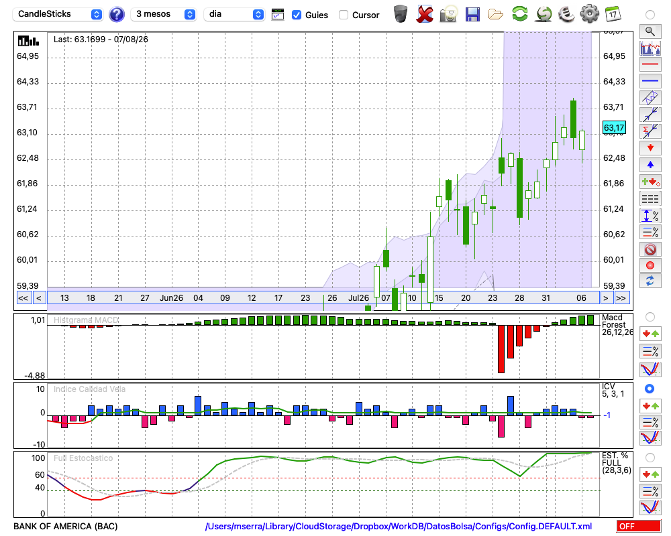This screenshot has height=536, width=671.
Task: Take a chart snapshot with camera icon
Action: (448, 15)
